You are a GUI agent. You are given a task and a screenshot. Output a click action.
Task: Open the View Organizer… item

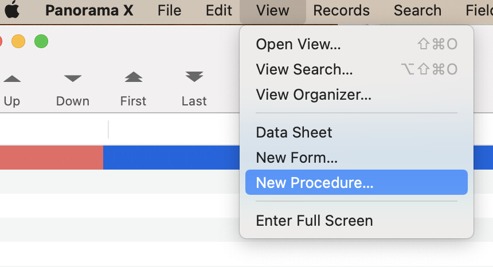pyautogui.click(x=314, y=95)
